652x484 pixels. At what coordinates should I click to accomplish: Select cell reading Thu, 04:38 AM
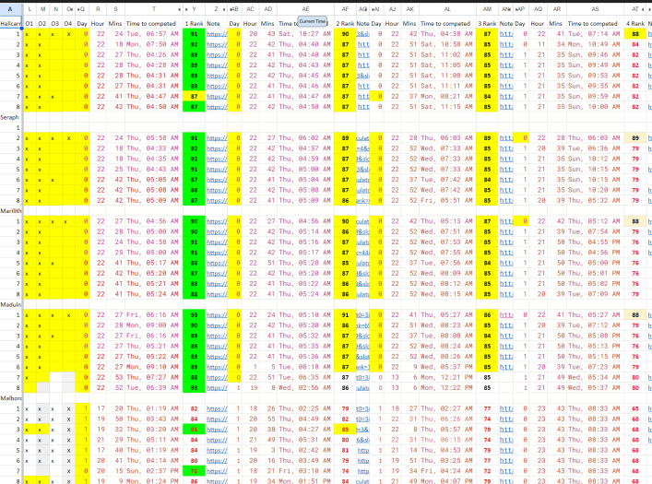point(447,34)
